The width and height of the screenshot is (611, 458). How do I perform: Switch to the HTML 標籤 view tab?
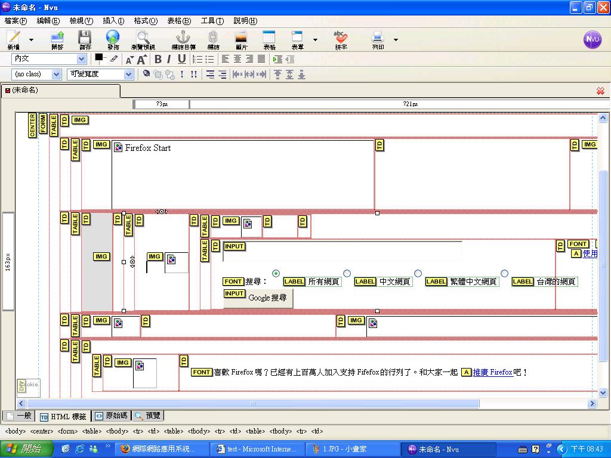(63, 416)
